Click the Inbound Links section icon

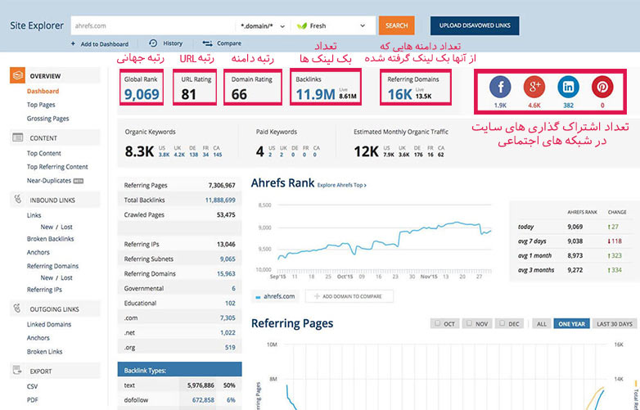pos(17,200)
